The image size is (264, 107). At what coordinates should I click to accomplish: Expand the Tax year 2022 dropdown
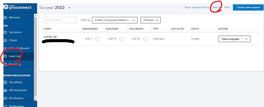pyautogui.click(x=69, y=8)
